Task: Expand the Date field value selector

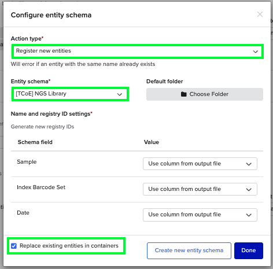Action: click(x=200, y=215)
